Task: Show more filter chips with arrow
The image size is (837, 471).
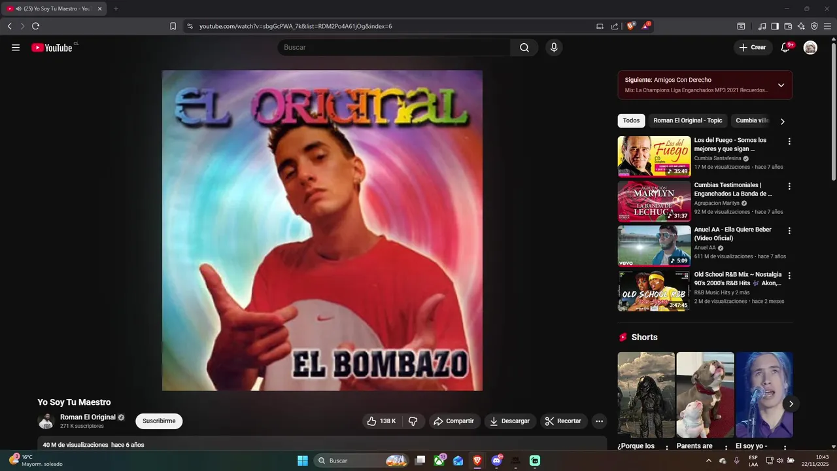Action: 782,121
